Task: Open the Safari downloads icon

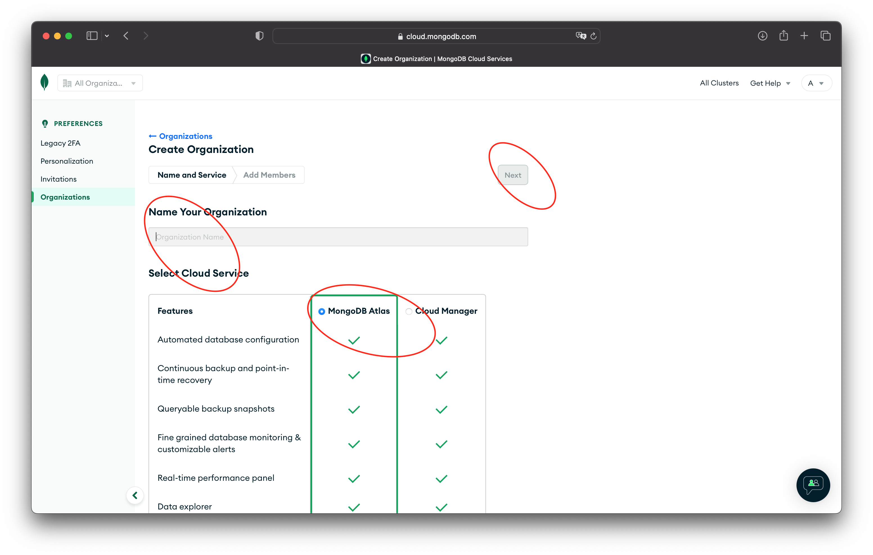Action: pyautogui.click(x=762, y=36)
